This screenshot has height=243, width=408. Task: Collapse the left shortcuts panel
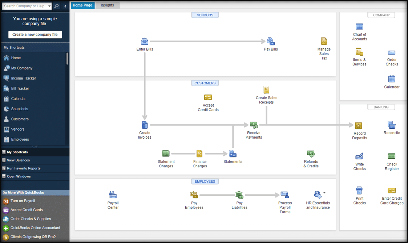click(65, 6)
